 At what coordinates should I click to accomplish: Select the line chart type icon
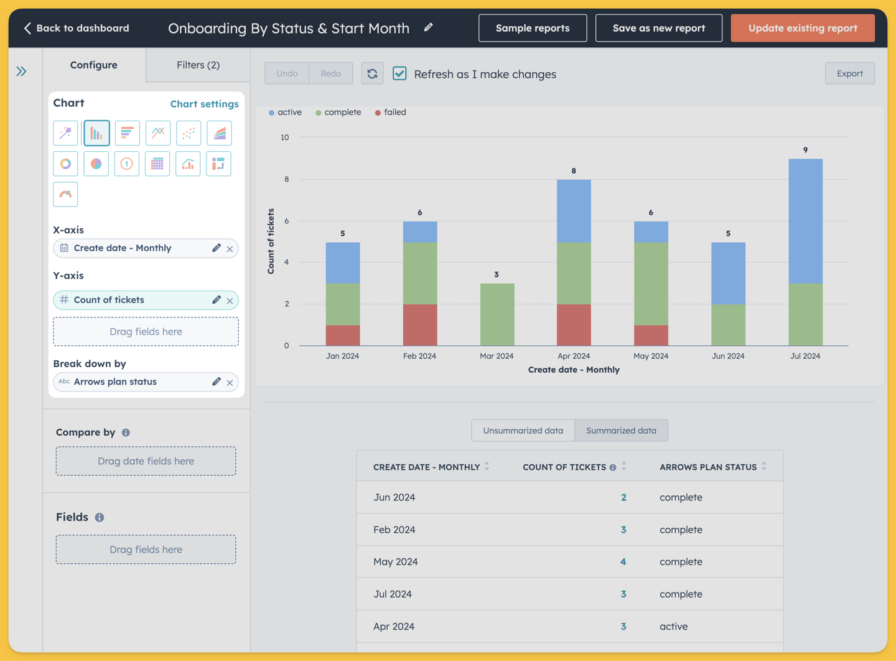tap(157, 133)
